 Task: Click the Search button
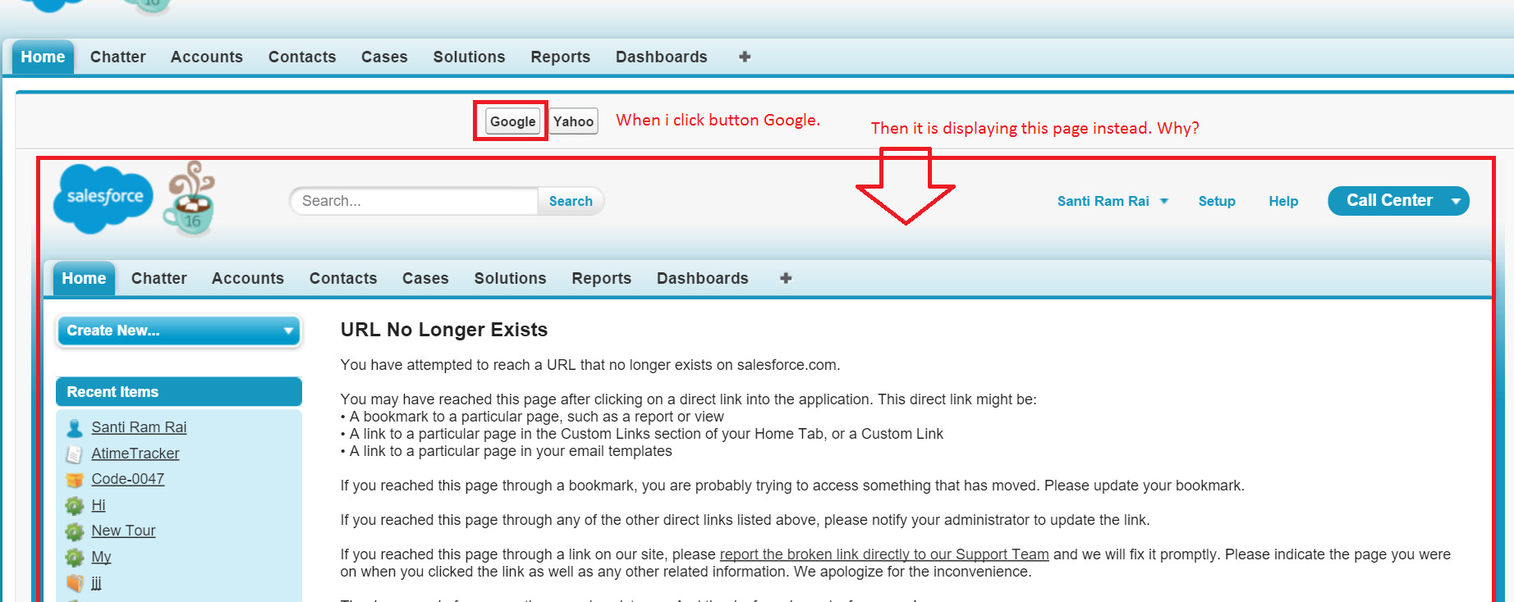[571, 201]
